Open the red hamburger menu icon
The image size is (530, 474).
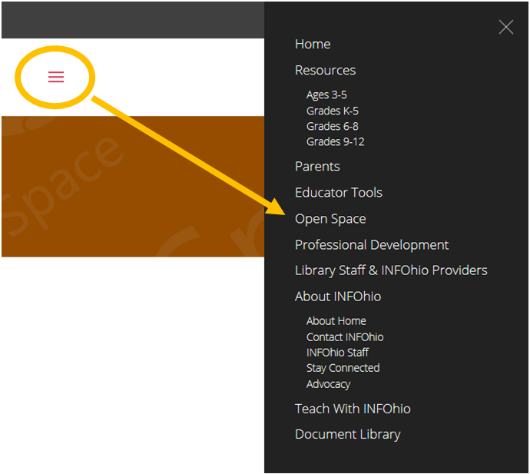pyautogui.click(x=56, y=77)
